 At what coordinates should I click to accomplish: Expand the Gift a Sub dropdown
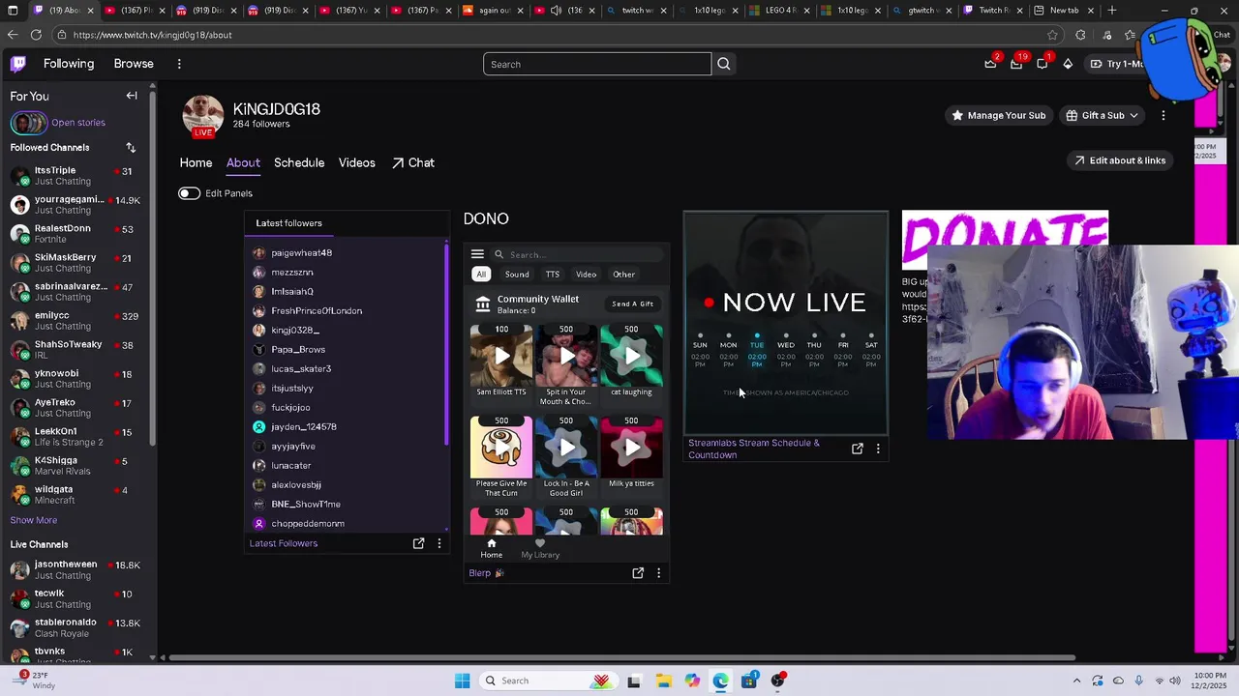click(1102, 115)
